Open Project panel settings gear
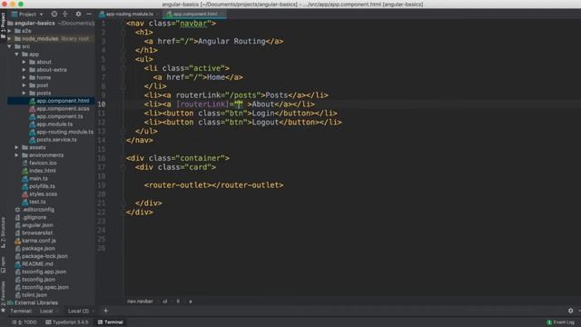 coord(78,15)
